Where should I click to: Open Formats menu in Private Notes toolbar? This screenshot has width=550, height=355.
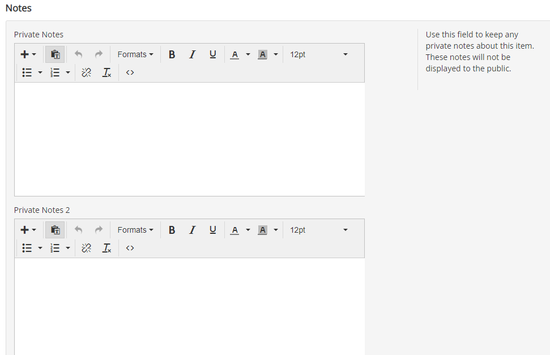(x=135, y=54)
